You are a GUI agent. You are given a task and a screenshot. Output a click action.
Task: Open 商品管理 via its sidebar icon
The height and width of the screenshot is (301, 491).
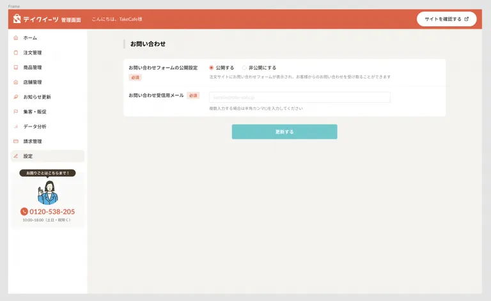[16, 68]
